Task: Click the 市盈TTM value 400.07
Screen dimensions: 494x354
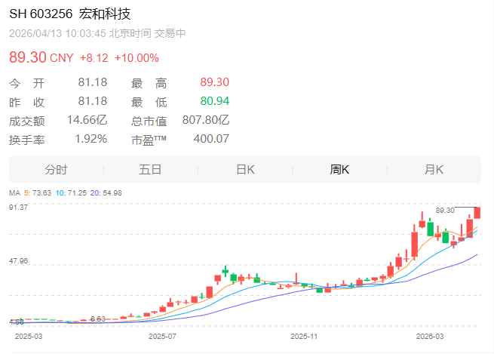Action: point(211,139)
